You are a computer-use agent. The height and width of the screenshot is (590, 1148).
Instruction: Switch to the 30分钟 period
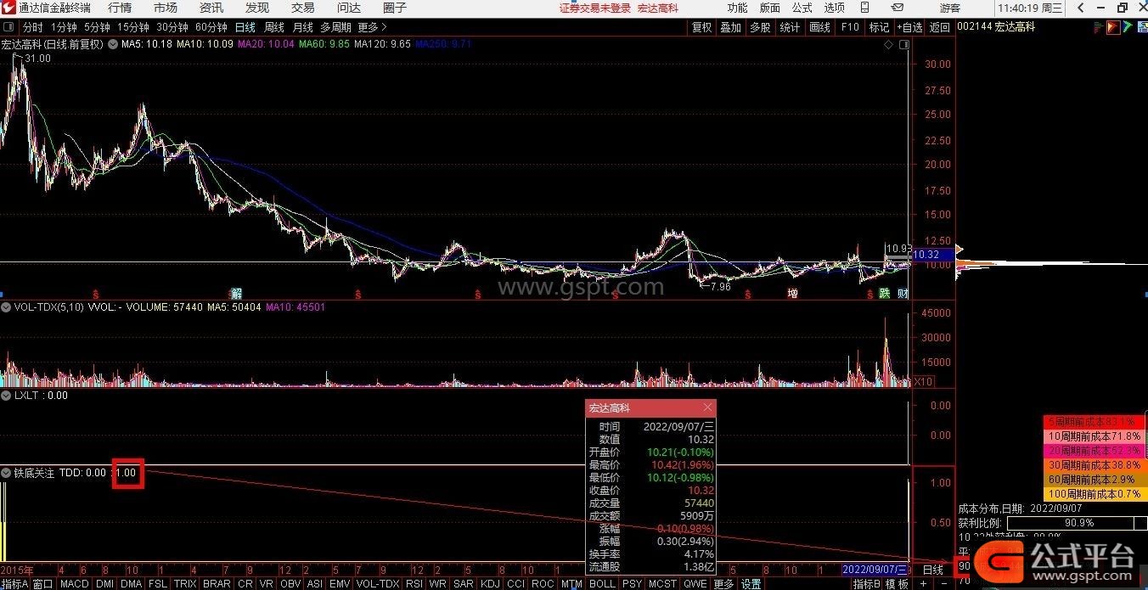(172, 27)
